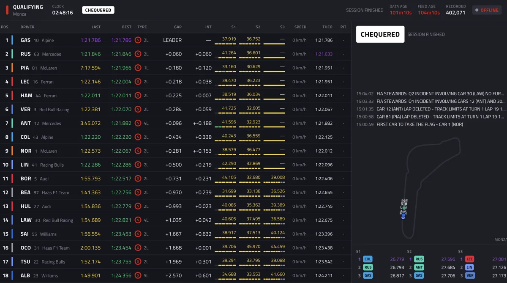Click ALB gap value +2.570
Viewport: 507px width, 283px height.
coord(174,275)
